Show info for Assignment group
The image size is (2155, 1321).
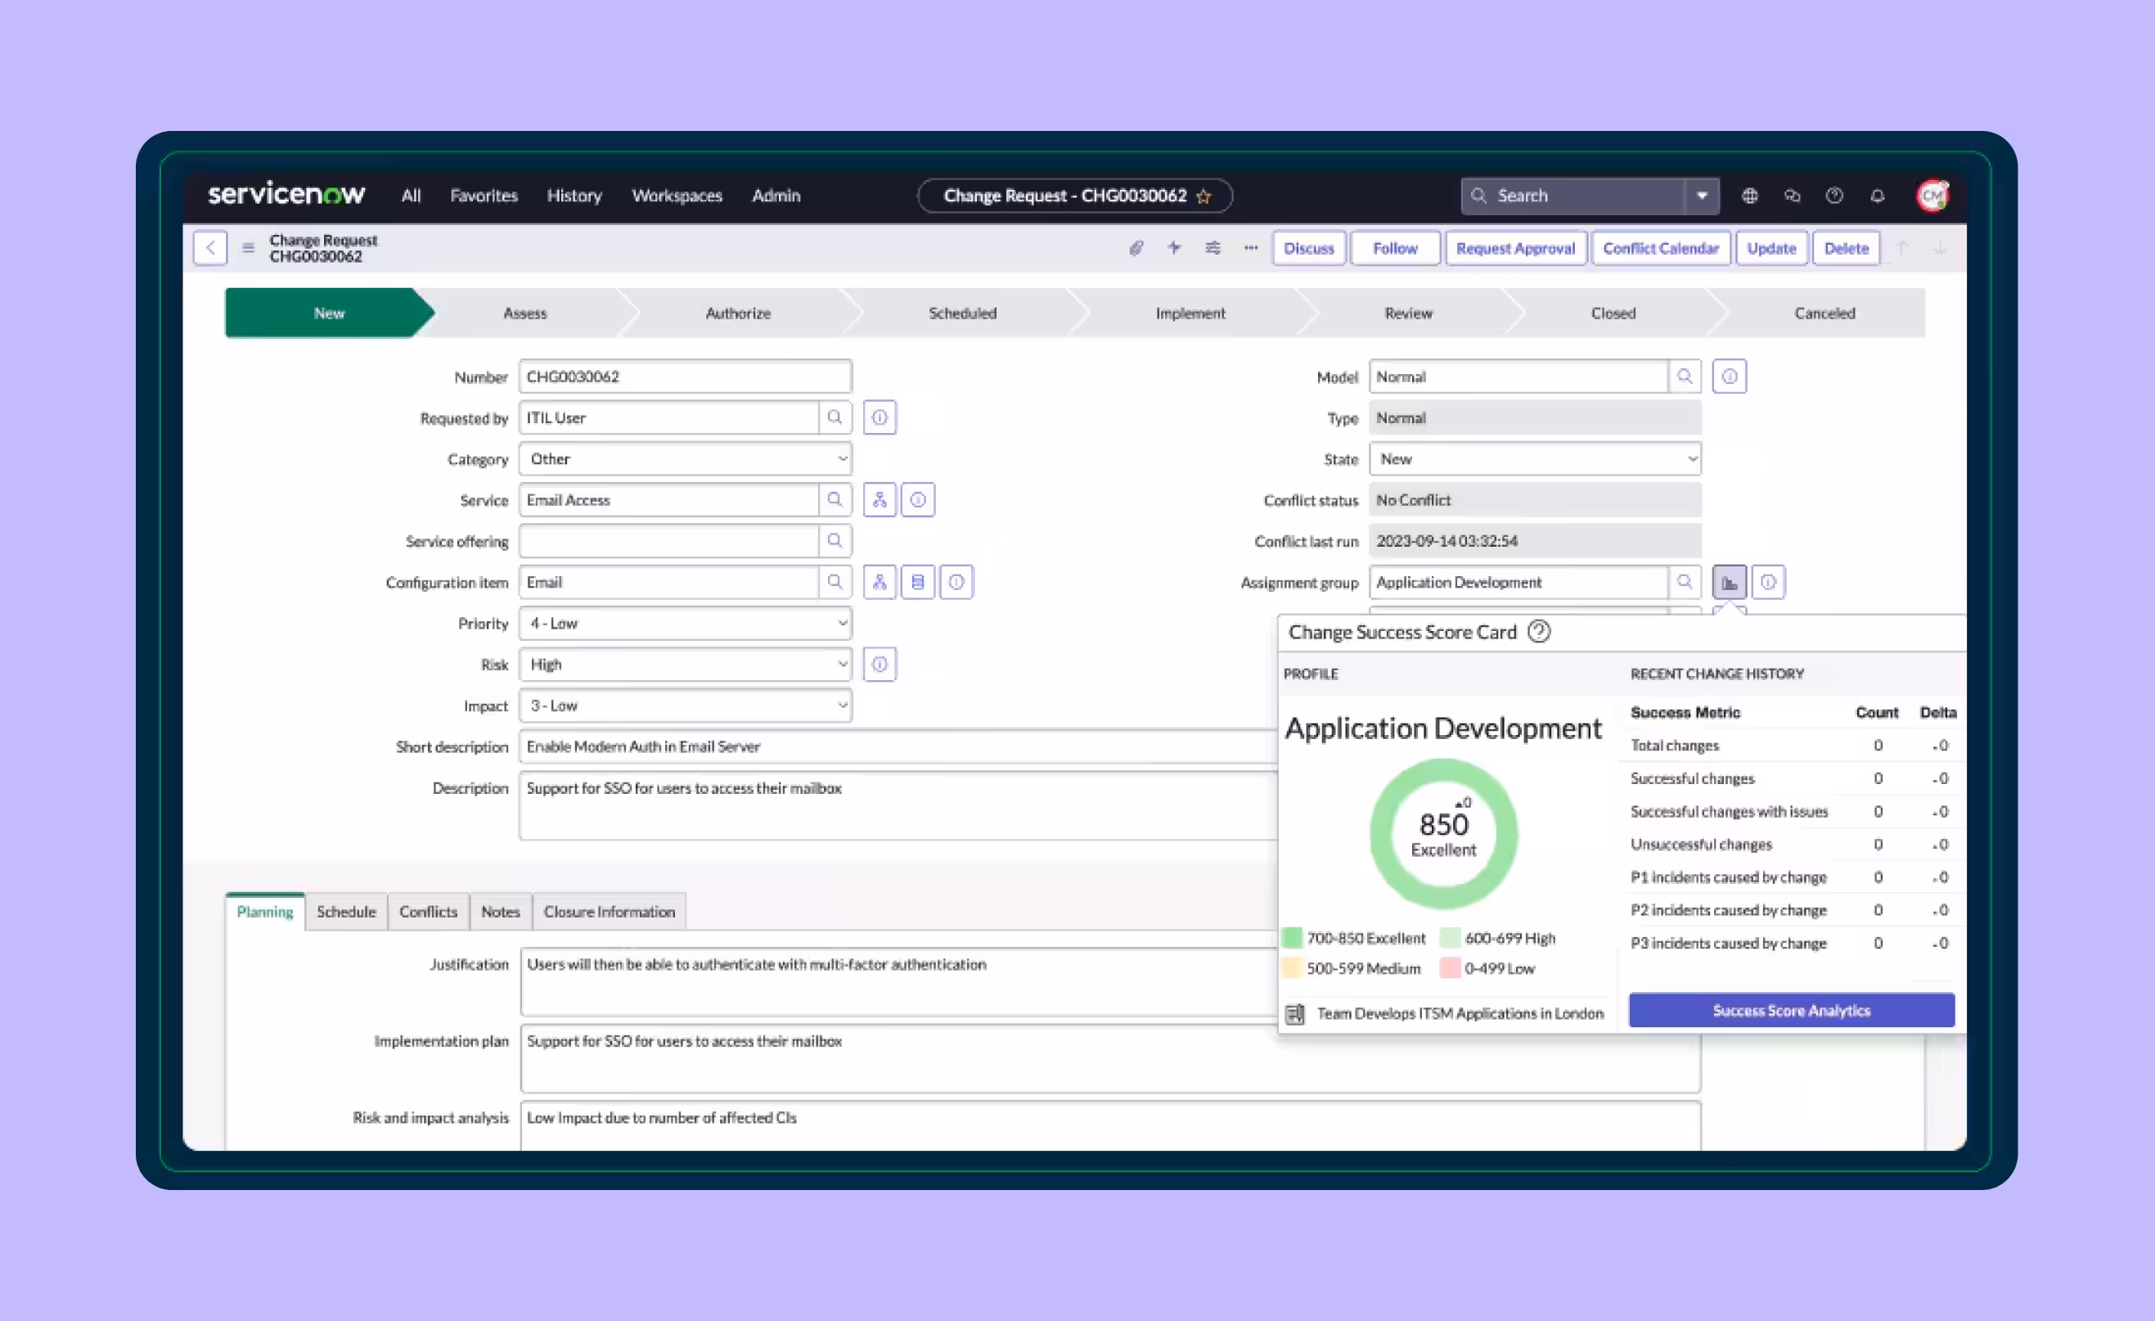click(1769, 582)
